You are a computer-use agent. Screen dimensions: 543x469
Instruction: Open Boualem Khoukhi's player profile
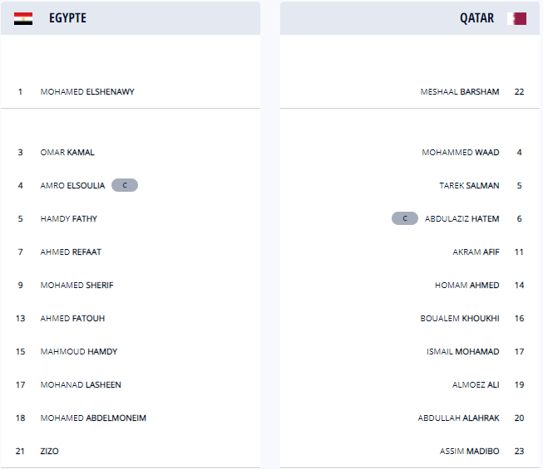[x=460, y=318]
